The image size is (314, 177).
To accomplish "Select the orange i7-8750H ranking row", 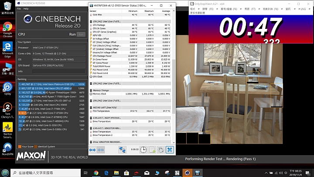I will pyautogui.click(x=51, y=113).
